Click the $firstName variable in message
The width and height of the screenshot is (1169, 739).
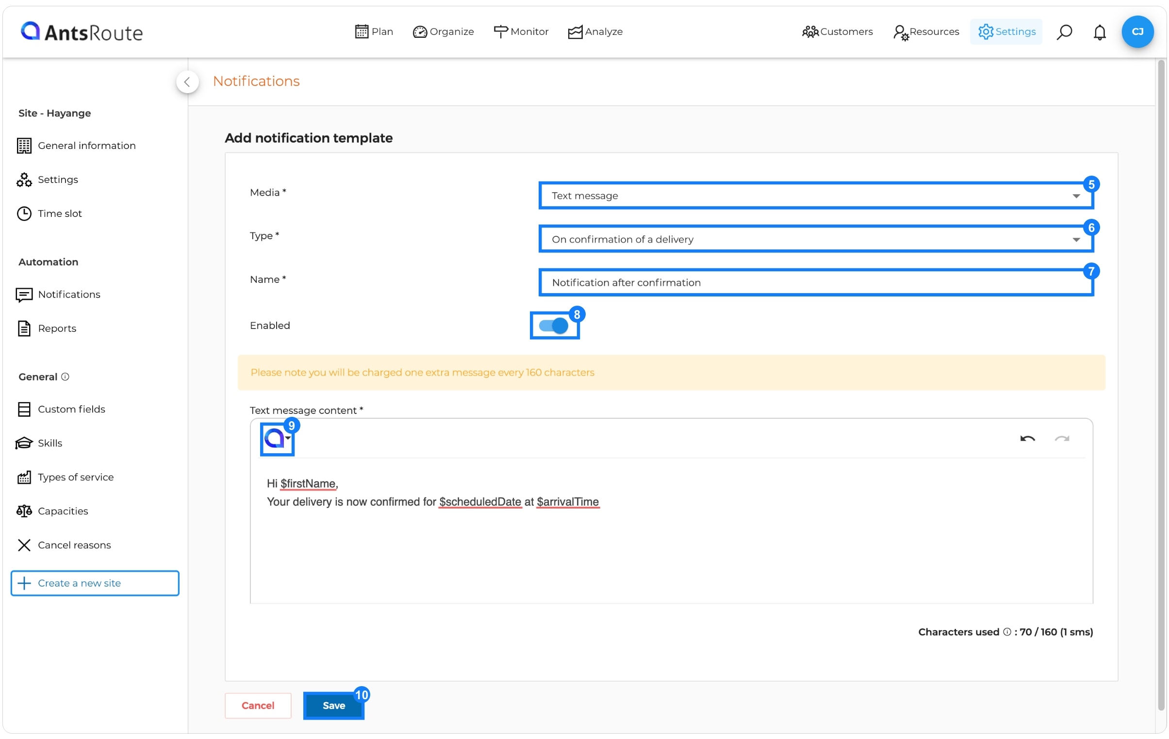pos(308,483)
